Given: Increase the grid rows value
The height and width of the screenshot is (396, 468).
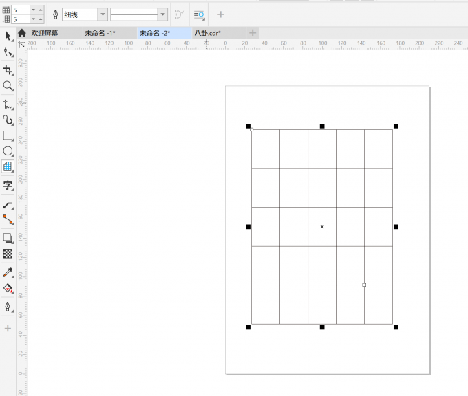Looking at the screenshot, I should click(41, 19).
